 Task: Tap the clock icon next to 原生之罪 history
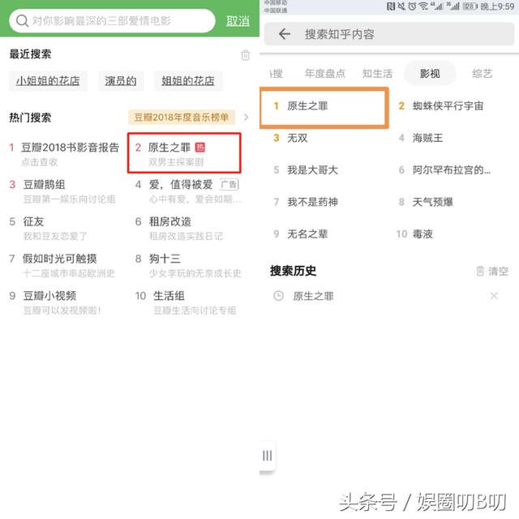(278, 295)
